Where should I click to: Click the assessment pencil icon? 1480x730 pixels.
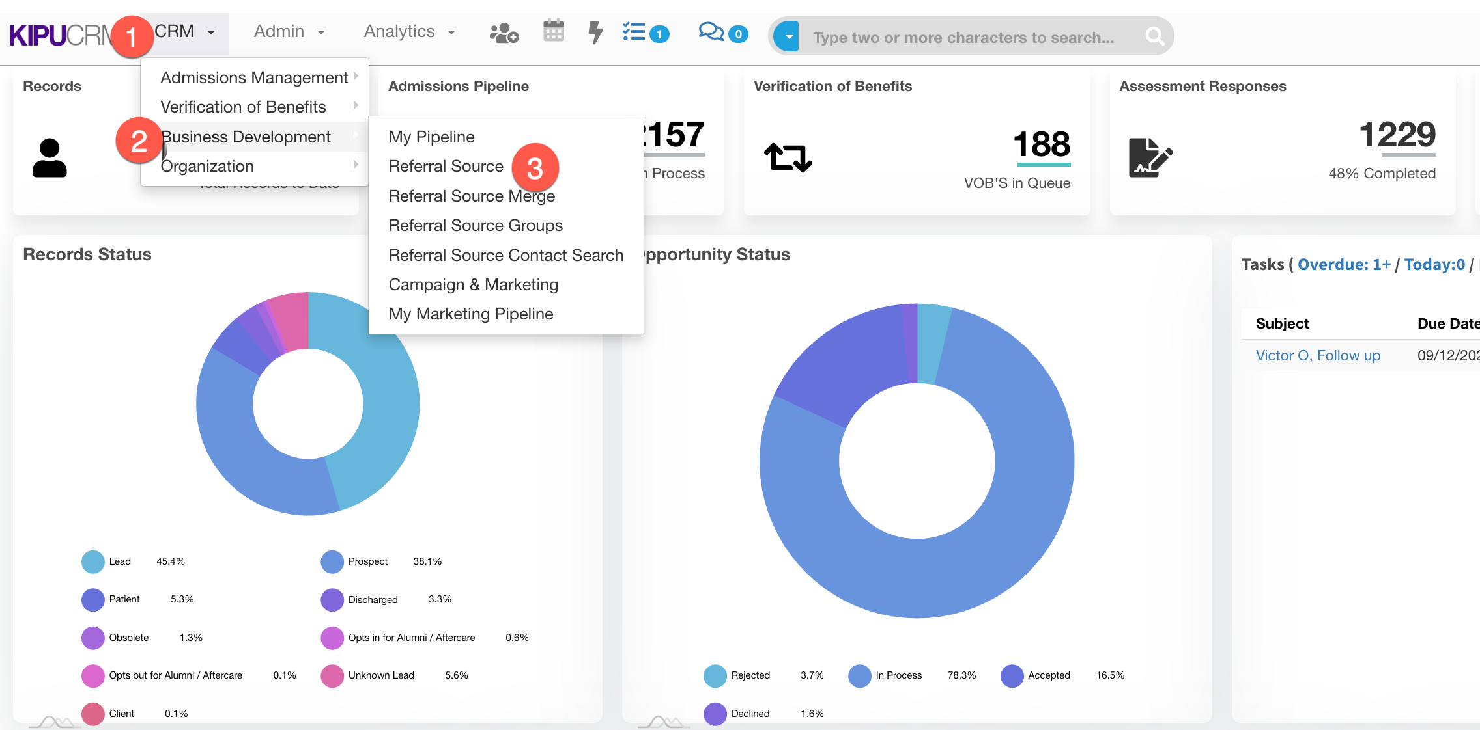pos(1150,156)
